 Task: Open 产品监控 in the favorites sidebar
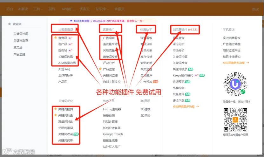(x=19, y=54)
